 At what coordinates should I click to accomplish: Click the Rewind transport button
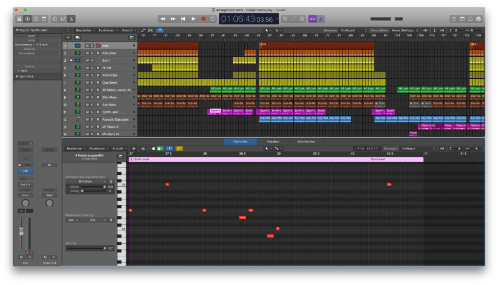pos(162,19)
